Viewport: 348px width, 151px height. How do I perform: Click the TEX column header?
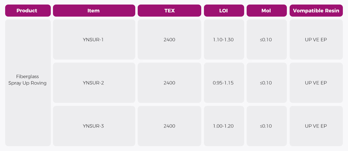169,11
